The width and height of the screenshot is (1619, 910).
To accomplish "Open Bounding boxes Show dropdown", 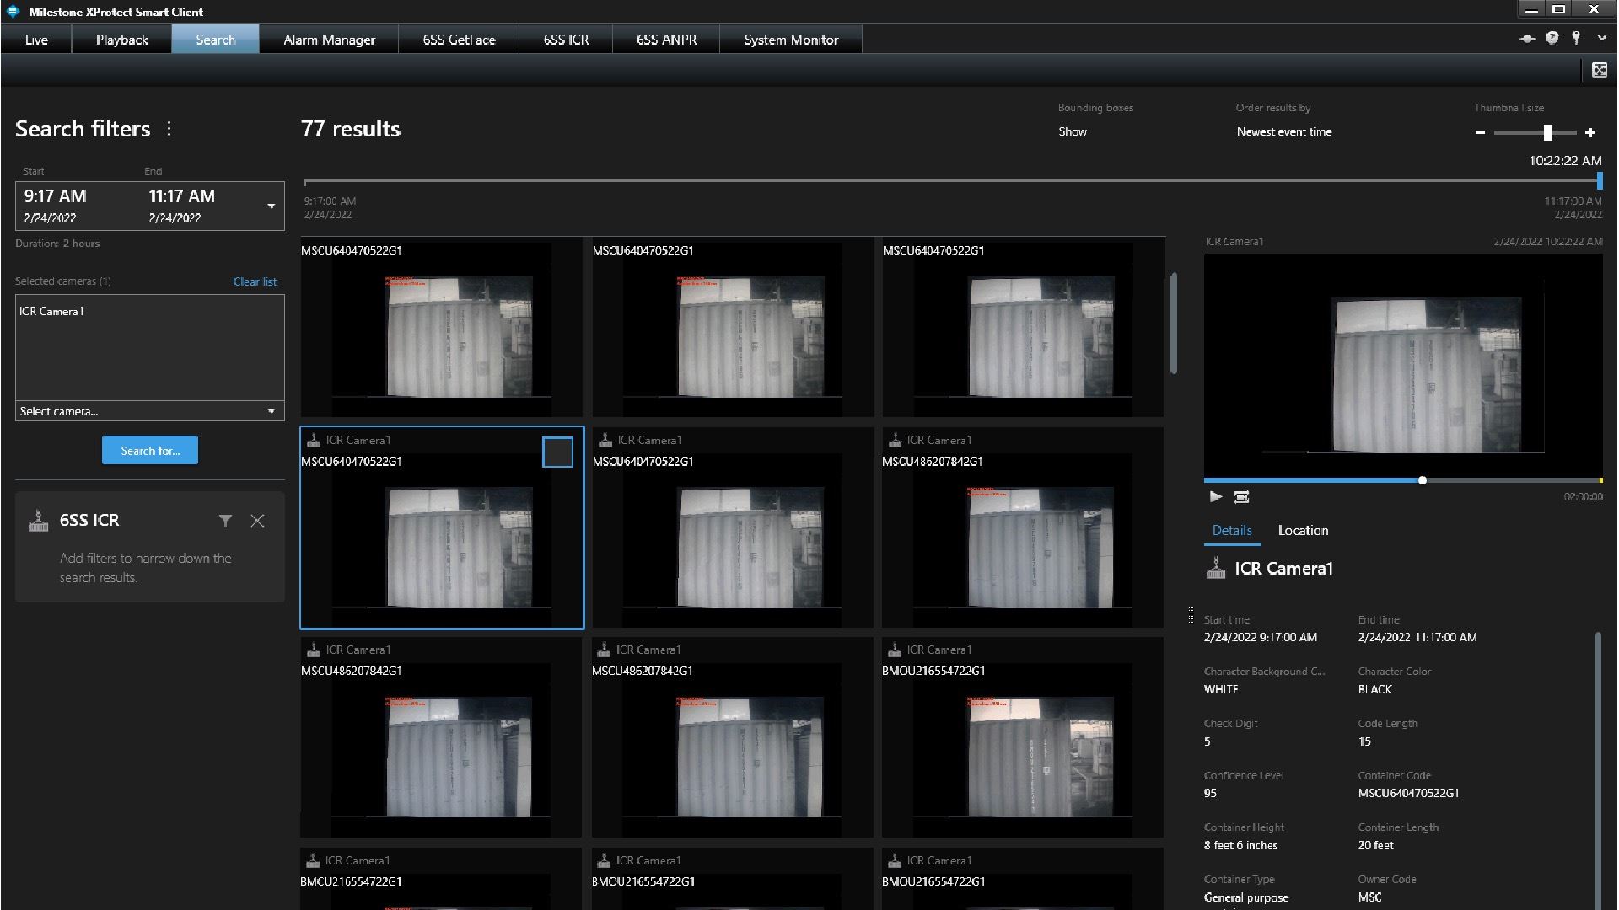I will pyautogui.click(x=1073, y=131).
